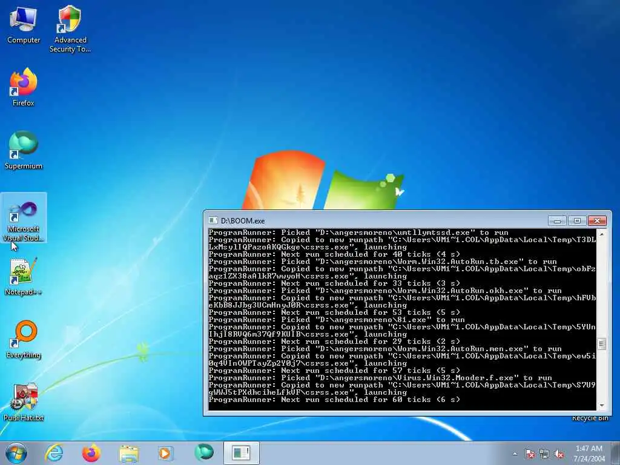Close the BOOM.exe console window

pyautogui.click(x=597, y=220)
